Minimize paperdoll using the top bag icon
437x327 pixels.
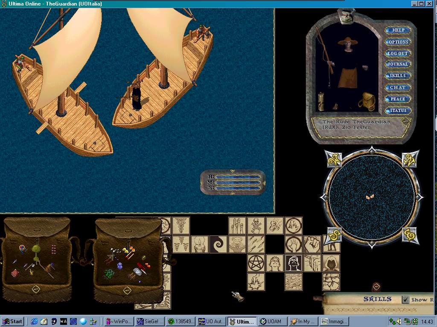pyautogui.click(x=346, y=16)
